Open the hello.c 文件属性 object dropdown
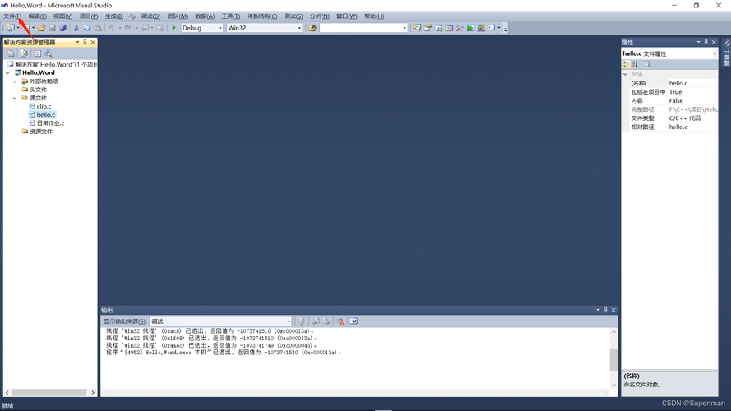Screen dimensions: 731x411 pyautogui.click(x=715, y=54)
